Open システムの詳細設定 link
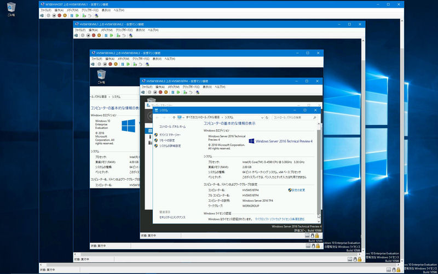Image resolution: width=438 pixels, height=274 pixels. point(170,146)
